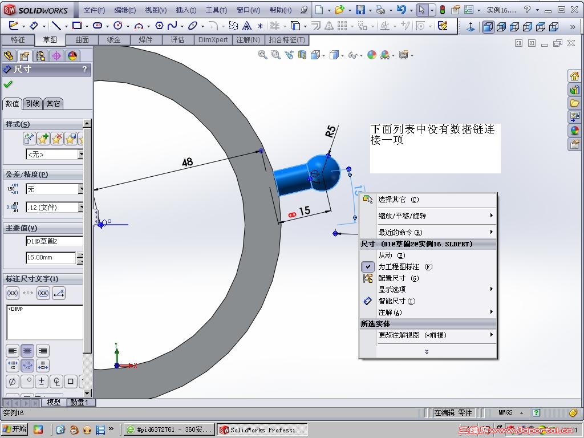584x438 pixels.
Task: Toggle bottom-justify dimension text position
Action: click(43, 366)
